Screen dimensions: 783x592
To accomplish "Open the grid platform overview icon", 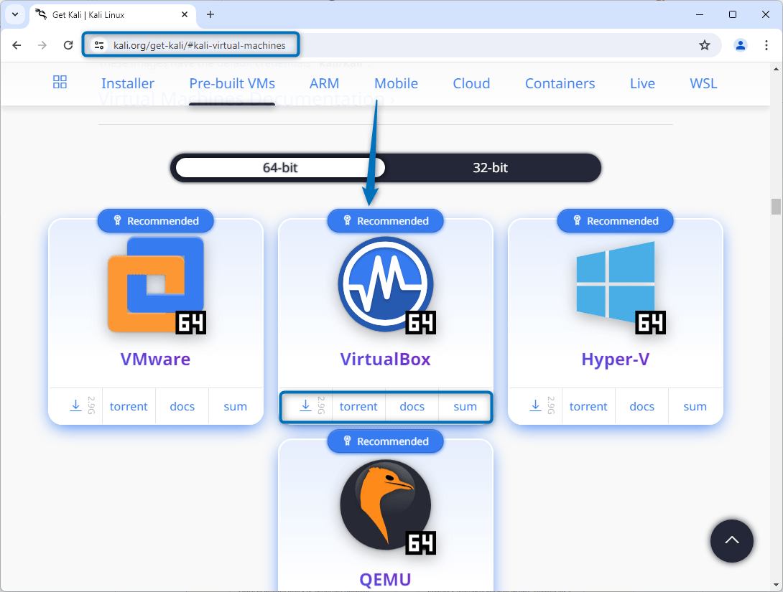I will pyautogui.click(x=60, y=83).
